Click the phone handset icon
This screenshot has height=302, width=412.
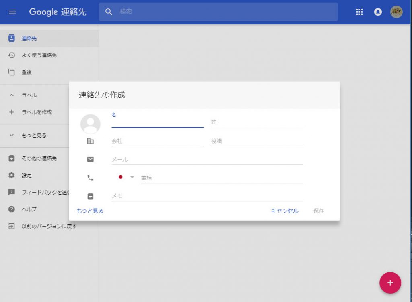(x=91, y=178)
